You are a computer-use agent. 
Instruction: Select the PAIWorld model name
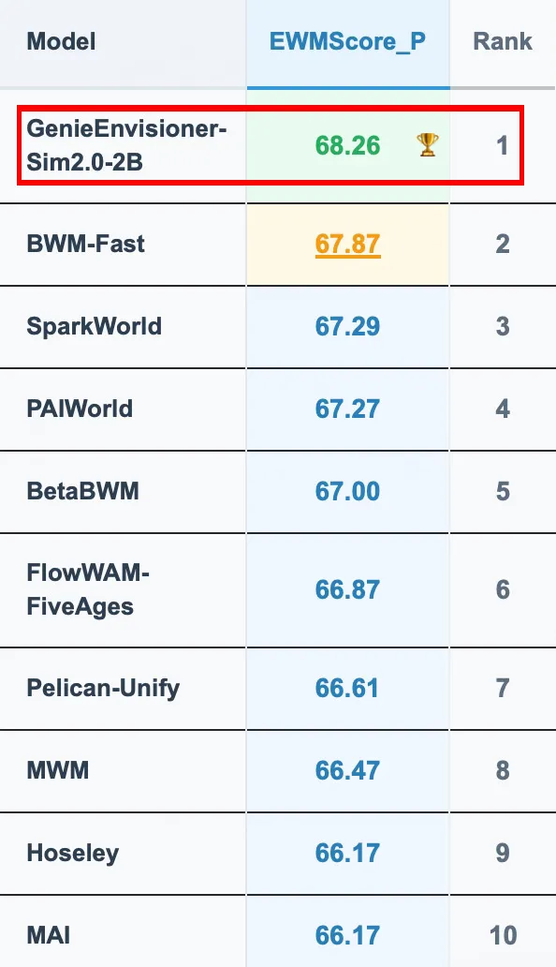[x=80, y=409]
